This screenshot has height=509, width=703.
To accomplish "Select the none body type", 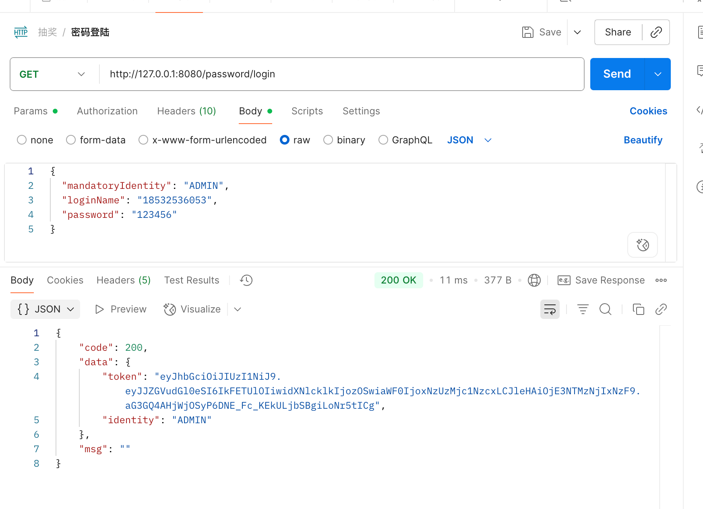I will click(x=22, y=140).
